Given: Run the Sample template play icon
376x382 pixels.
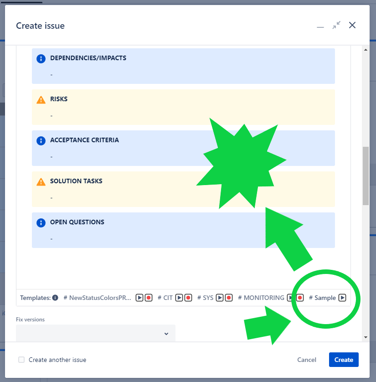Looking at the screenshot, I should click(342, 298).
